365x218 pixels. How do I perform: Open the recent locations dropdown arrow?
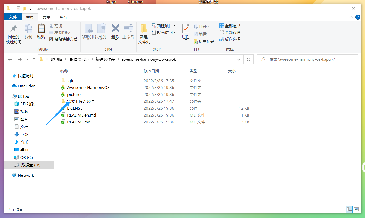[27, 59]
